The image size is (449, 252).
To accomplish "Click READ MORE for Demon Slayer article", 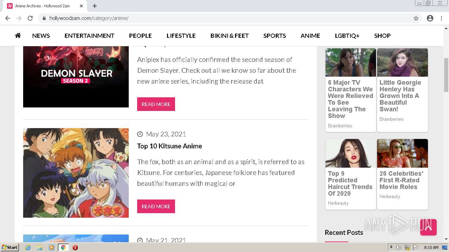I will pos(156,104).
